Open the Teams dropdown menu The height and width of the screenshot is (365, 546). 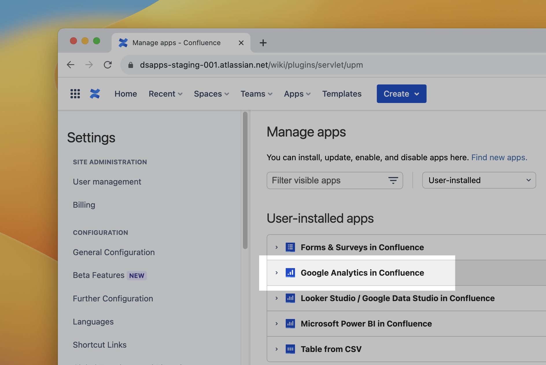tap(256, 94)
